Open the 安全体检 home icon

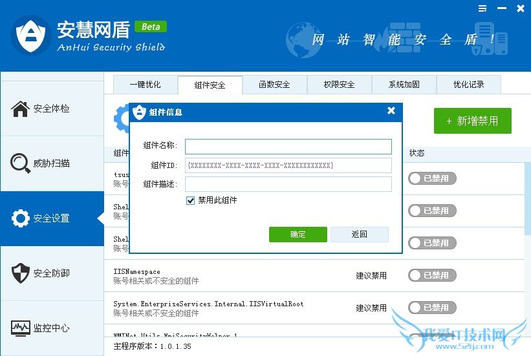(20, 109)
